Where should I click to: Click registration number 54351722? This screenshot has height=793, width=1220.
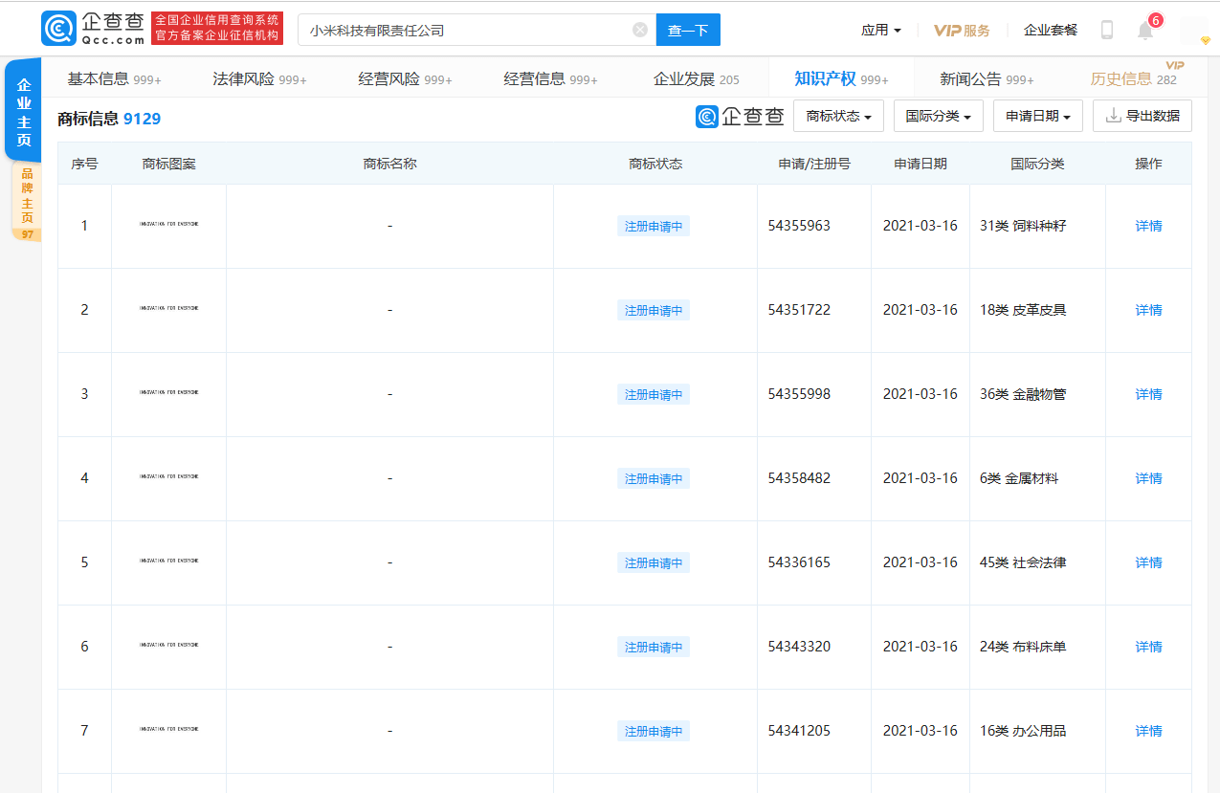tap(799, 310)
